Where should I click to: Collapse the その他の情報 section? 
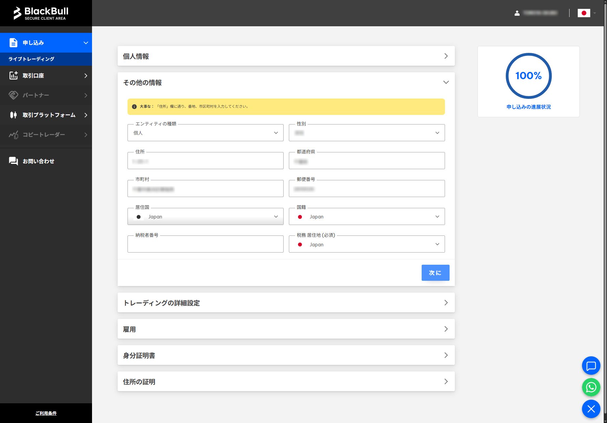coord(446,82)
